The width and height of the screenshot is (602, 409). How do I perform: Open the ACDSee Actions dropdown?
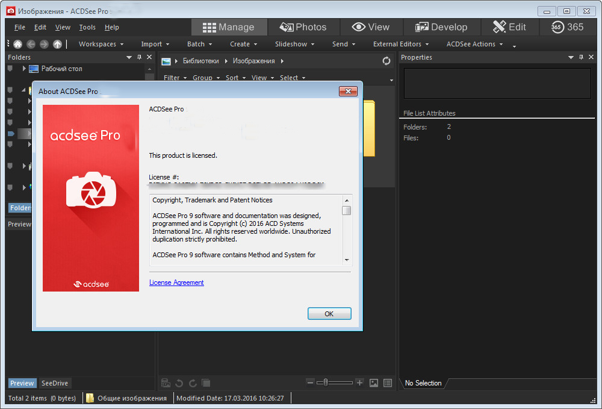pyautogui.click(x=474, y=44)
